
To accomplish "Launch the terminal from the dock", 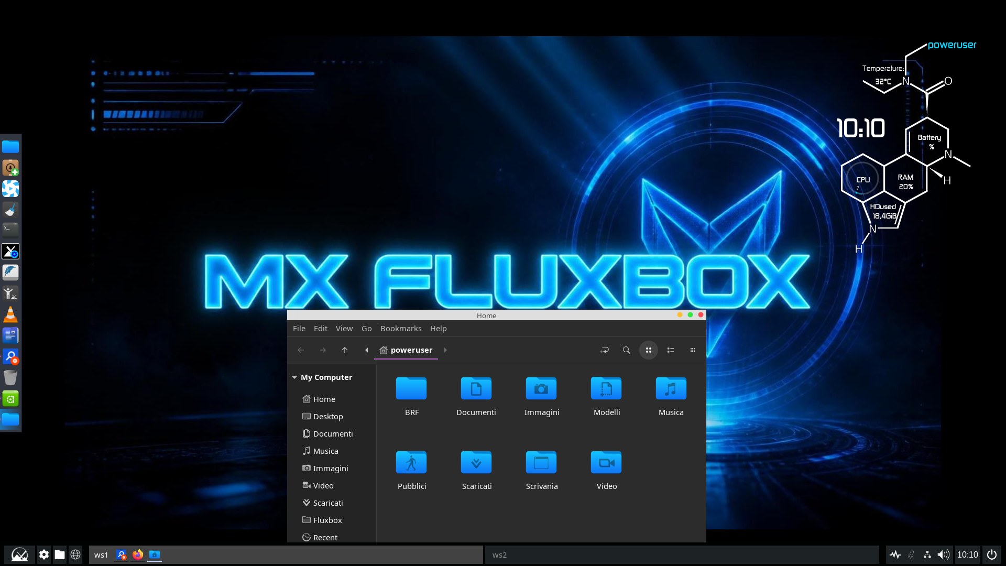I will [x=10, y=229].
